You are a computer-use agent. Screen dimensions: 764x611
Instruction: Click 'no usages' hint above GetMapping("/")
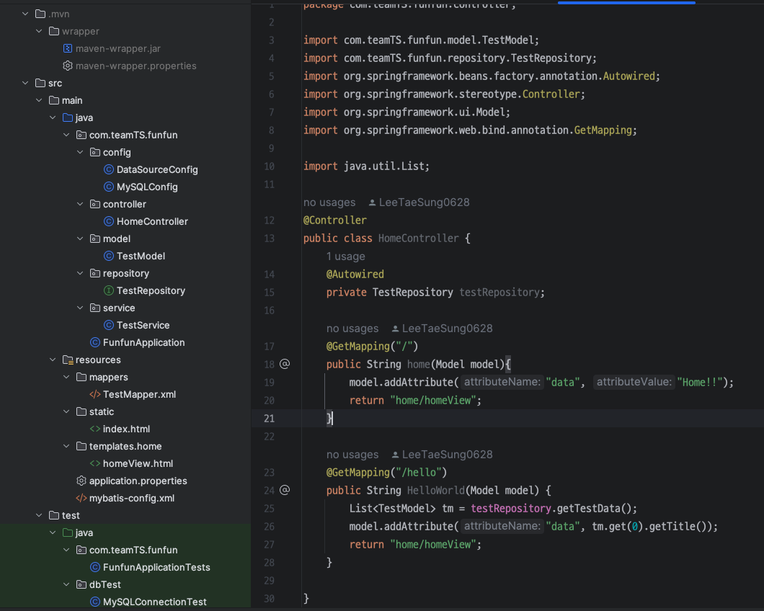click(x=352, y=329)
